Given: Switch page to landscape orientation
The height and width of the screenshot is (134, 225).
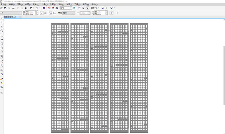Looking at the screenshot, I should (x=45, y=13).
